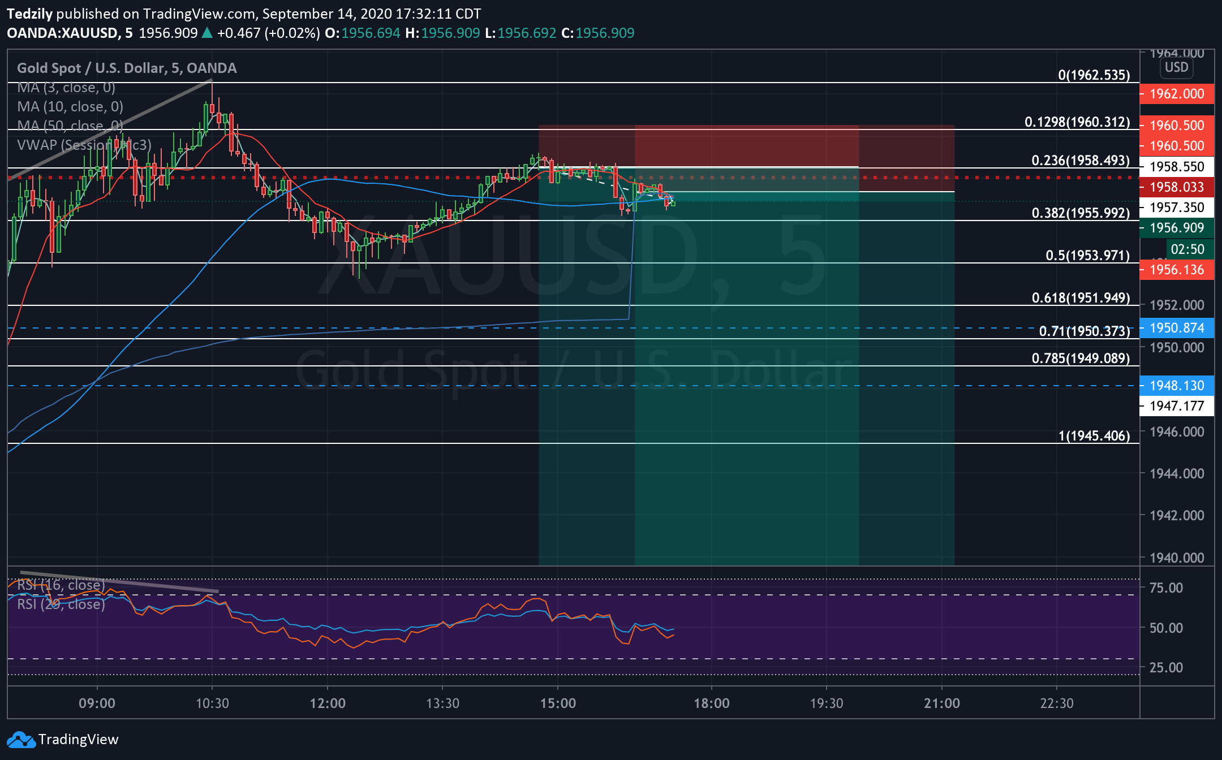Click the 02:50 countdown timer label
Screen dimensions: 1222x760
point(1190,249)
